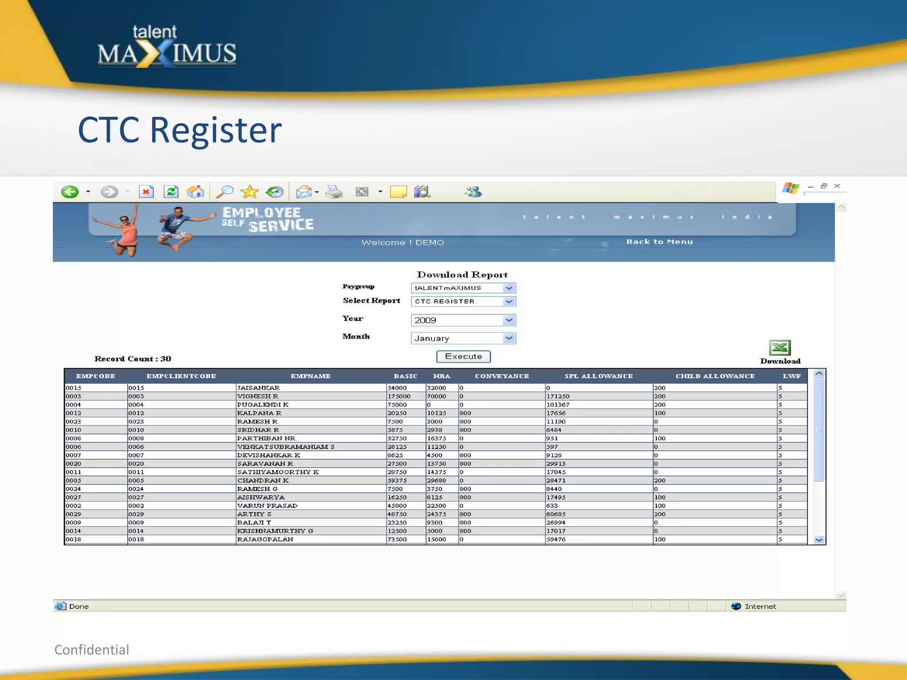Screen dimensions: 907x680
Task: Open the Back button history dropdown arrow
Action: 88,192
